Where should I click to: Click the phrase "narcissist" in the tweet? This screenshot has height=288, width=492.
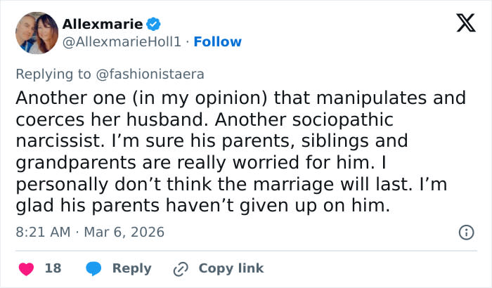tap(56, 140)
